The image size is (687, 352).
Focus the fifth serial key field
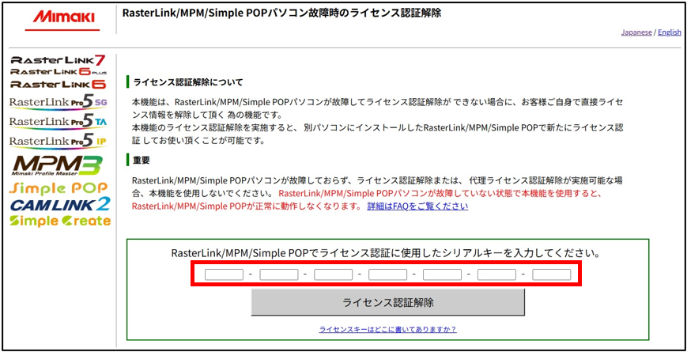442,274
